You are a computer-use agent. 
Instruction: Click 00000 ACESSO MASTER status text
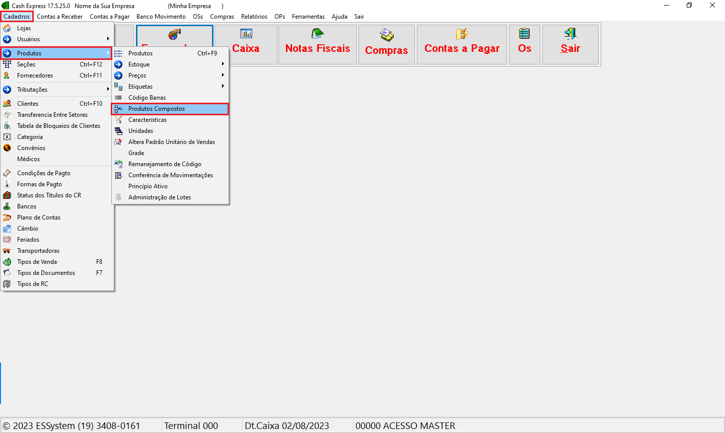405,426
